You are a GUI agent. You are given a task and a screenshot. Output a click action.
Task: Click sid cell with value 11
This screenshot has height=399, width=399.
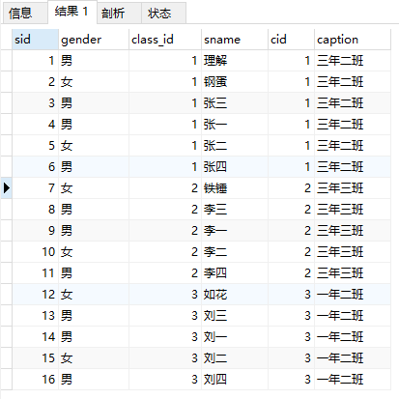(35, 272)
